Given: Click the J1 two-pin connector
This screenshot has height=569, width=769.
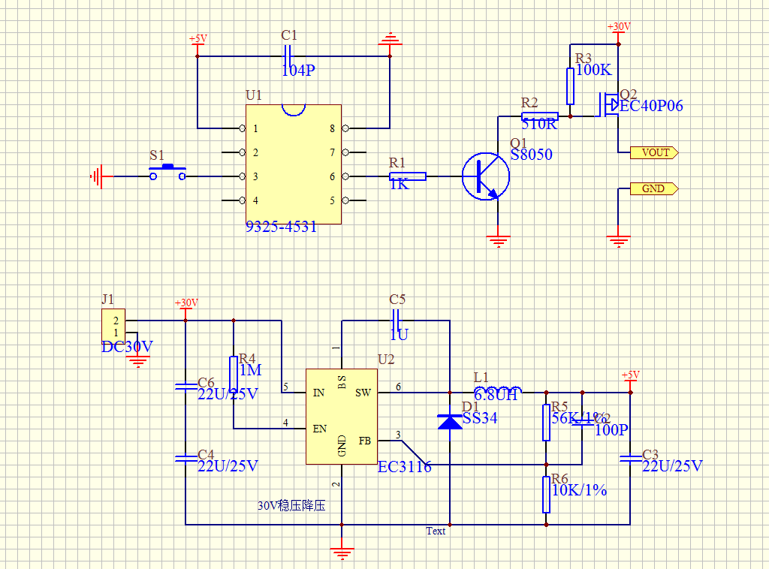Looking at the screenshot, I should (113, 327).
